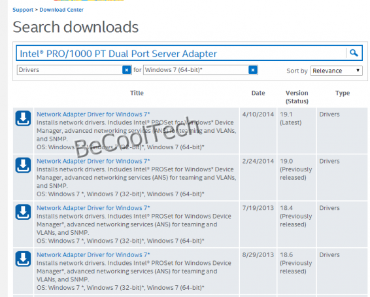Viewport: 370px width, 297px height.
Task: Select the 19.1 (Latest) version cell
Action: pos(297,131)
